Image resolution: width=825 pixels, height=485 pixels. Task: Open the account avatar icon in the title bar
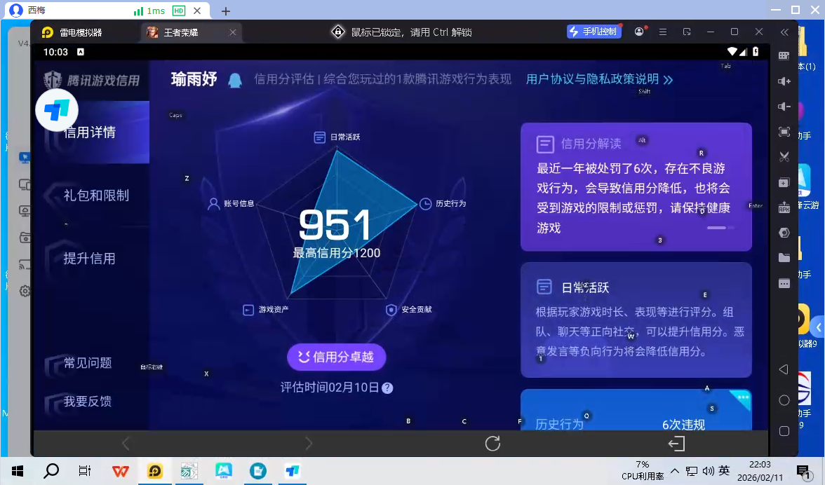(x=638, y=32)
